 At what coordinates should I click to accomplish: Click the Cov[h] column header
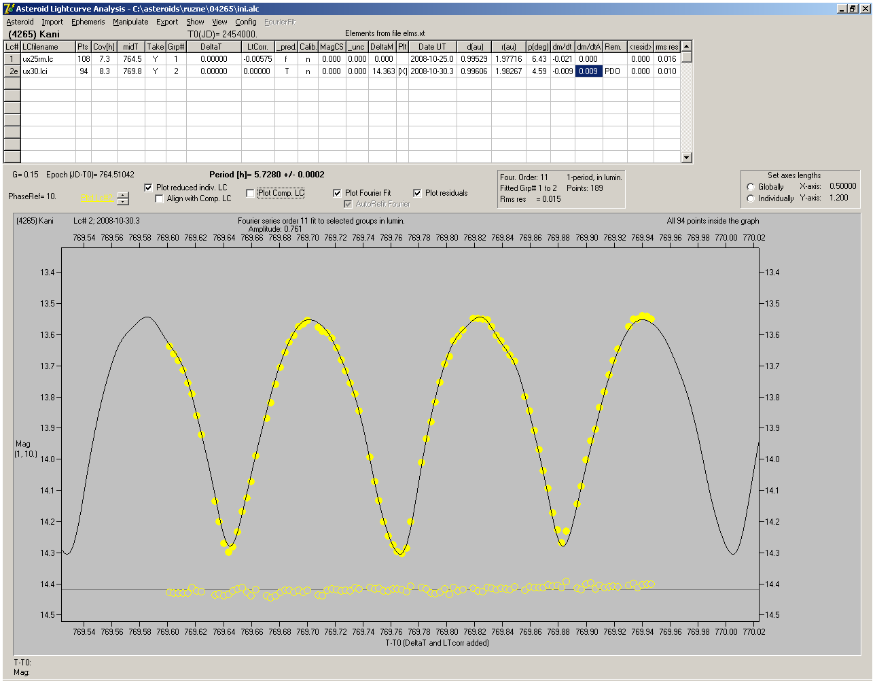(105, 47)
